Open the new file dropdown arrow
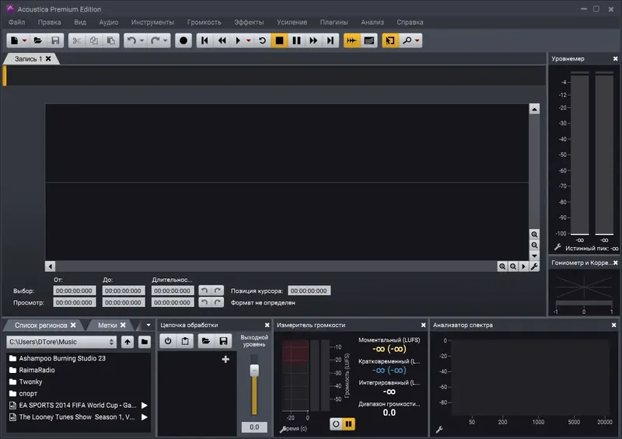The image size is (622, 439). 25,40
